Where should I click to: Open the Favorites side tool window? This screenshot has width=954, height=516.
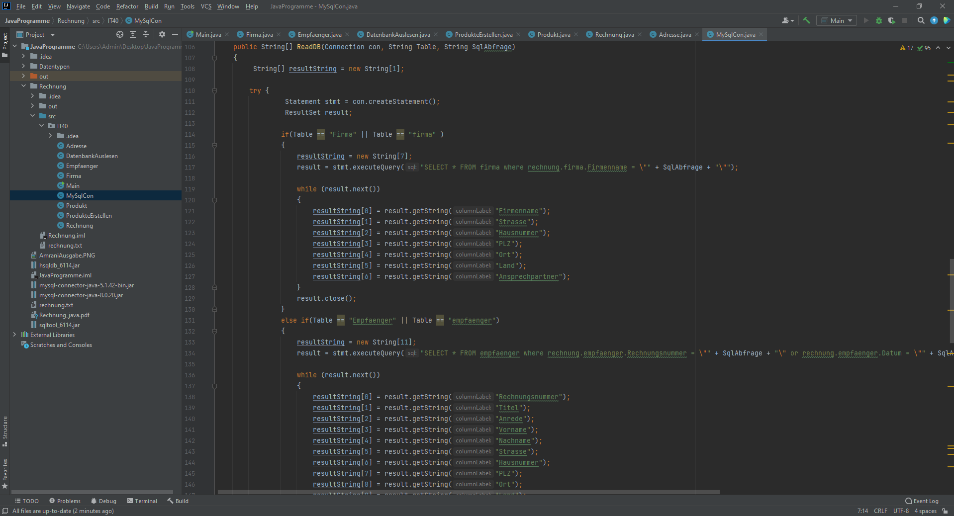click(x=5, y=474)
